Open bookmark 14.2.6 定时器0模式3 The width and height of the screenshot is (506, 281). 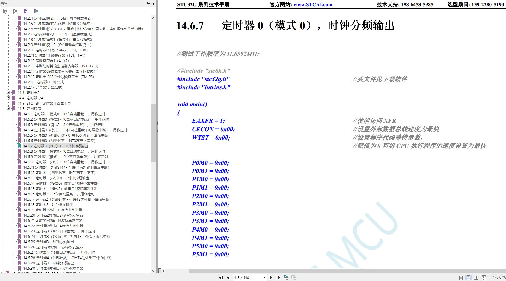click(x=83, y=29)
